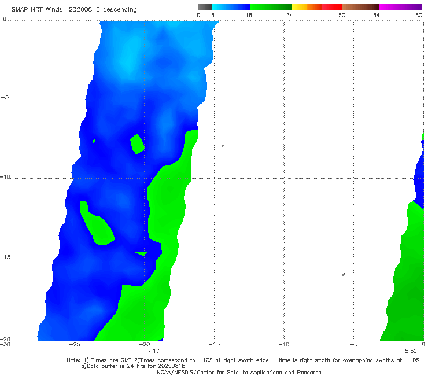Click the "-25" longitude axis label

point(75,344)
